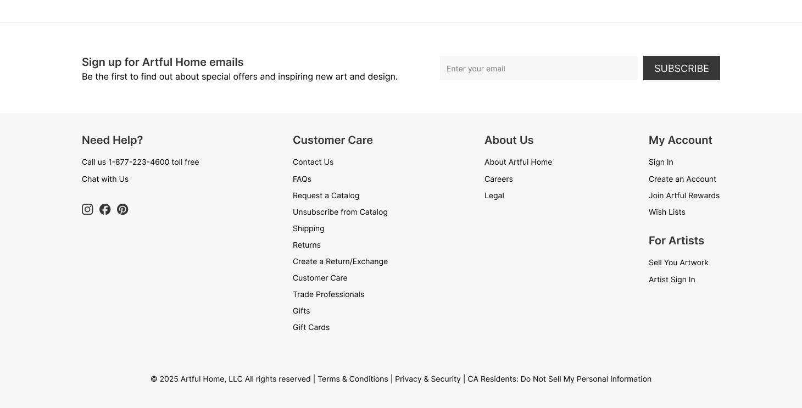Join Artful Rewards program
The image size is (802, 408).
684,195
